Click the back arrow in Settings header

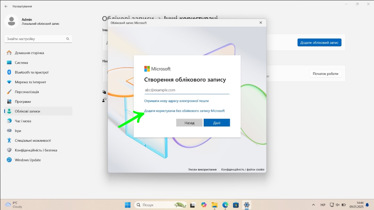pos(6,6)
